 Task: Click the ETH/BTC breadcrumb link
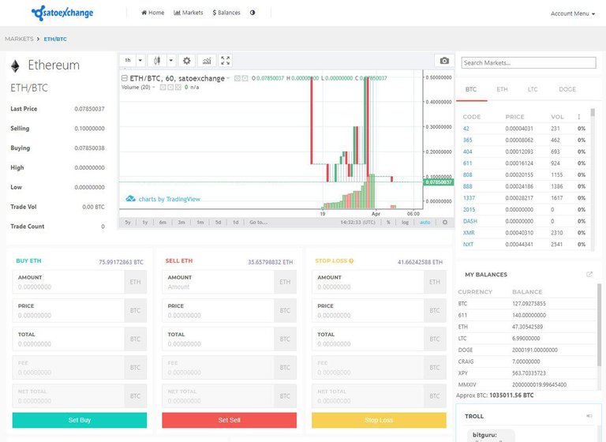pos(55,39)
